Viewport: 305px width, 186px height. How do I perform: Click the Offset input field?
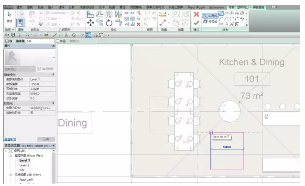pyautogui.click(x=40, y=41)
